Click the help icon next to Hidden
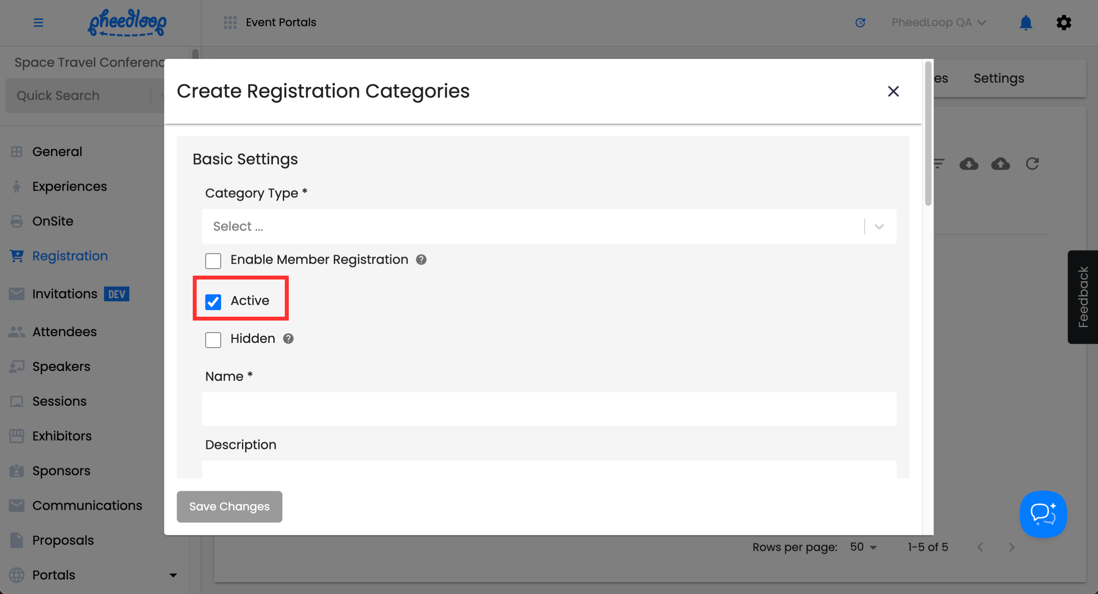Viewport: 1098px width, 594px height. 288,339
